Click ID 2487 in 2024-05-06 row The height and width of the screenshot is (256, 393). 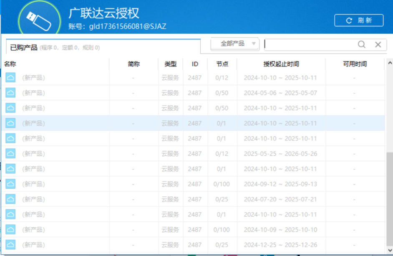click(195, 93)
